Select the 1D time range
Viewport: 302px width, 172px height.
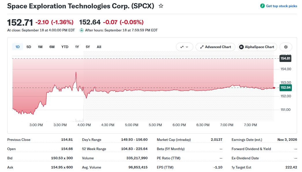pos(18,47)
